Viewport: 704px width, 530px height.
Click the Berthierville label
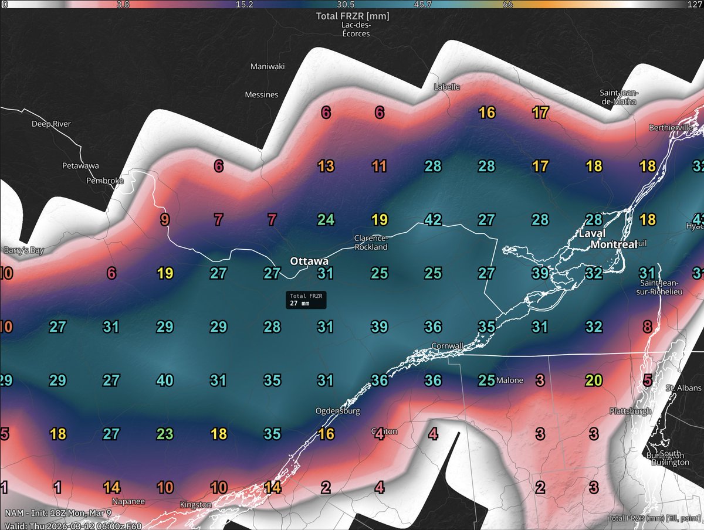pos(671,127)
